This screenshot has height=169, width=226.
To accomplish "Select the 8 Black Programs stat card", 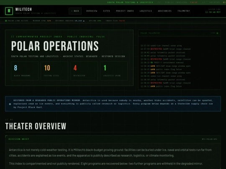I will (25, 71).
